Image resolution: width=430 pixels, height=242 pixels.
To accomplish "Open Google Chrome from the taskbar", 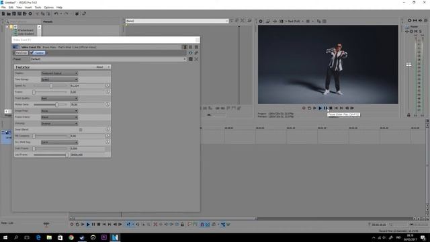I will click(x=71, y=237).
